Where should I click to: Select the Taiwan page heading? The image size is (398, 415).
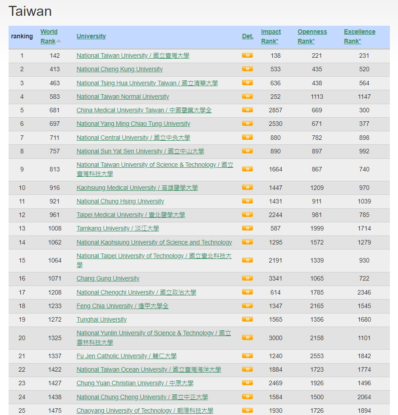point(30,11)
